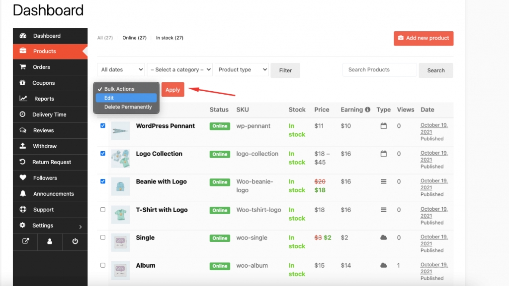
Task: Click inside the Search Products field
Action: (379, 69)
